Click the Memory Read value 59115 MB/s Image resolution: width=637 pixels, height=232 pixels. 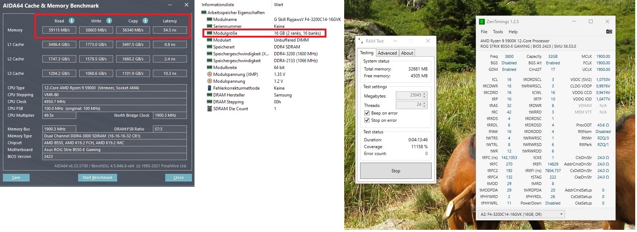click(59, 30)
